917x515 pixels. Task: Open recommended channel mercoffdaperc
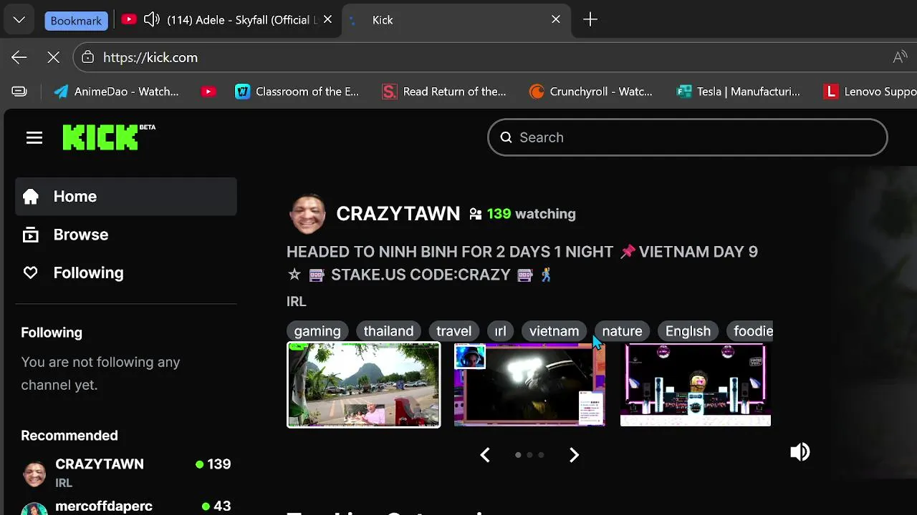point(126,506)
